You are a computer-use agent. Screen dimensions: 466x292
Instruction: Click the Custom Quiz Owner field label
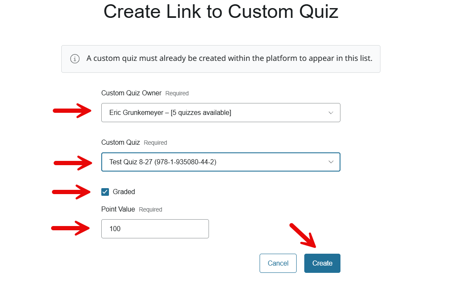(132, 93)
